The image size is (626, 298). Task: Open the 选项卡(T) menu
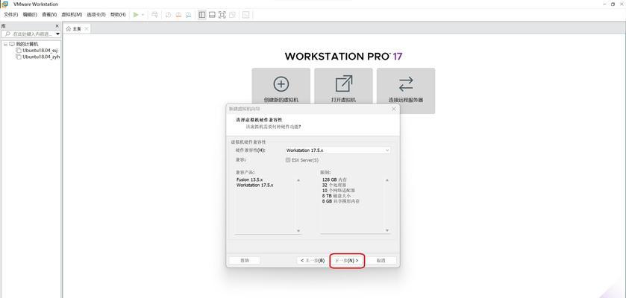pos(96,15)
